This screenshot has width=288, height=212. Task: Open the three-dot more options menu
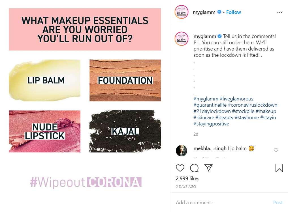pyautogui.click(x=280, y=12)
